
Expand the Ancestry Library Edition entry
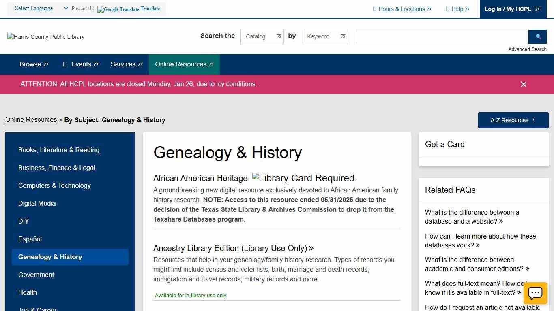point(234,248)
